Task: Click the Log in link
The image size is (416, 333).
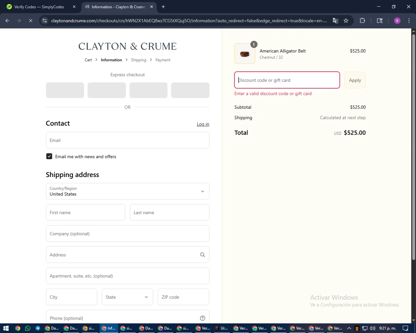Action: point(203,124)
